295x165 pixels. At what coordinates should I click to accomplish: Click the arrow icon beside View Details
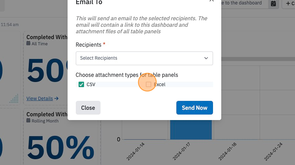coord(56,98)
